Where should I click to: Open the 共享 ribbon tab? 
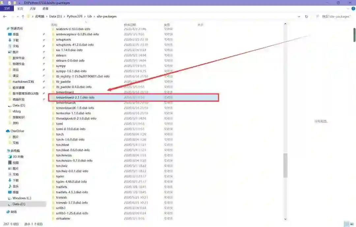[x=33, y=9]
